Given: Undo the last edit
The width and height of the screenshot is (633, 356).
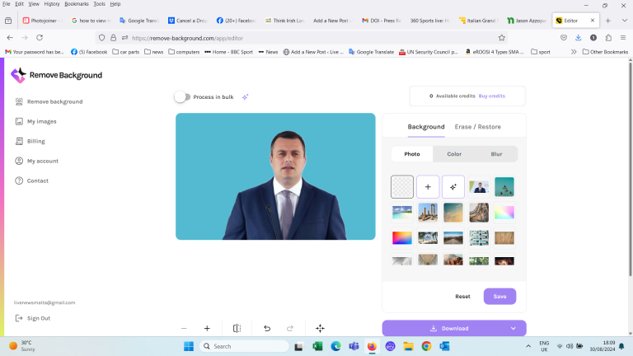Looking at the screenshot, I should pos(267,329).
